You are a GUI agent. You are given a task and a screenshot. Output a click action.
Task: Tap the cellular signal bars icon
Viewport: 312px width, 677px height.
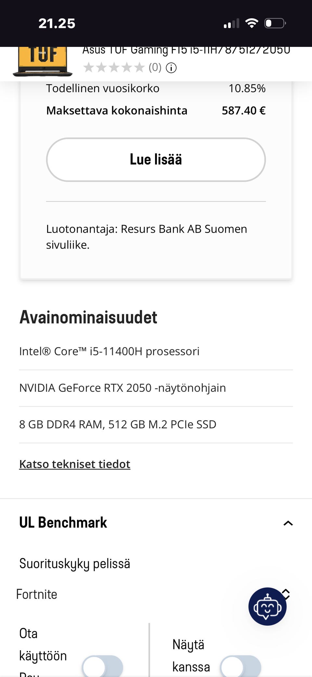(231, 23)
